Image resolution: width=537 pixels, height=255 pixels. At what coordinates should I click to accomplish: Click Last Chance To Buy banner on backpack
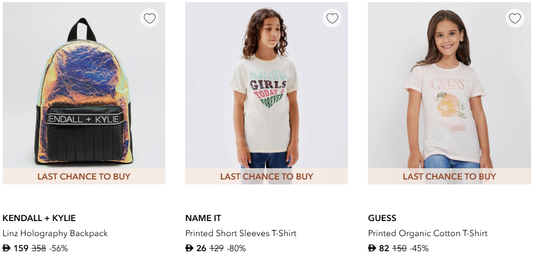(83, 176)
